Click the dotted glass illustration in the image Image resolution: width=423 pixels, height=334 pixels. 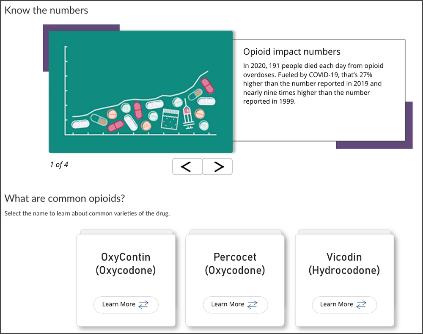[170, 119]
